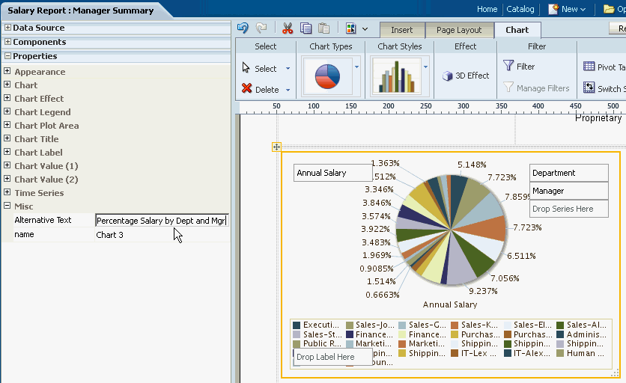The height and width of the screenshot is (383, 626).
Task: Expand the Chart Plot Area group
Action: 7,124
